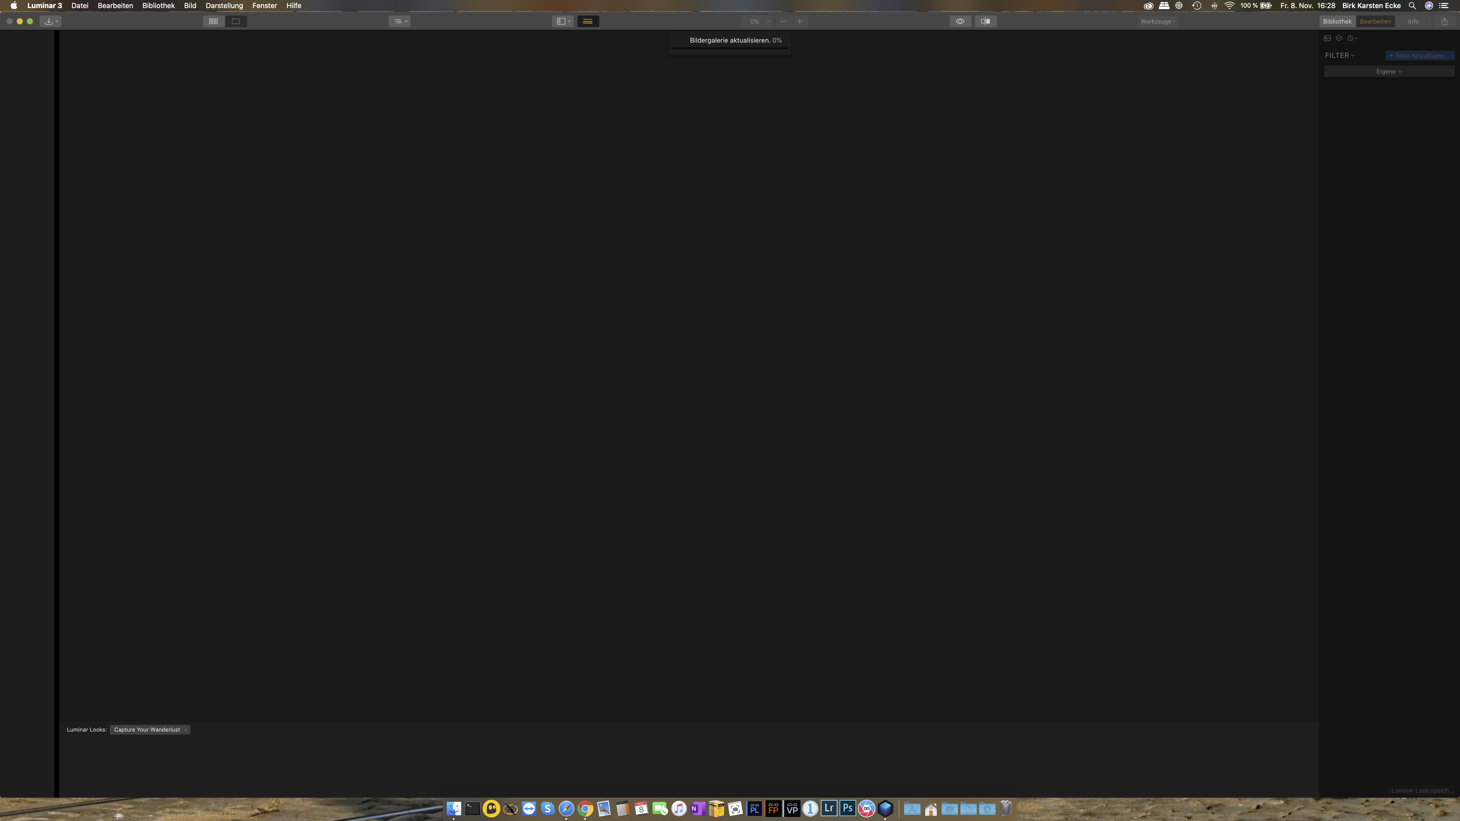1460x821 pixels.
Task: Open Finder from the Dock
Action: [454, 809]
